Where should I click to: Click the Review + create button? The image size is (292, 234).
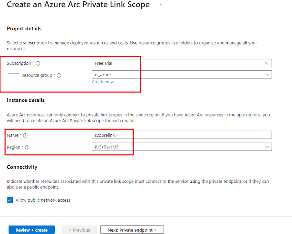coord(31,230)
